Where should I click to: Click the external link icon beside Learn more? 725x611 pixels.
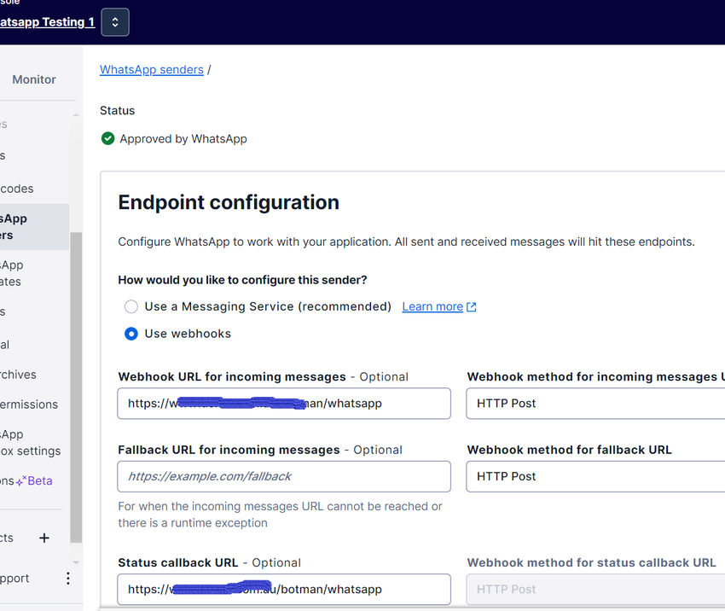click(x=472, y=307)
